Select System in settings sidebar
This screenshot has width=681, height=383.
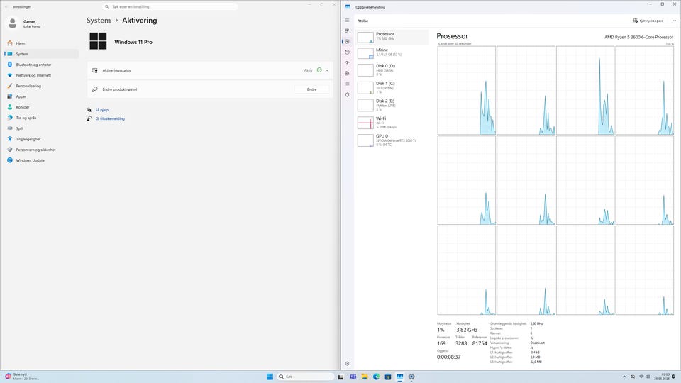click(42, 54)
